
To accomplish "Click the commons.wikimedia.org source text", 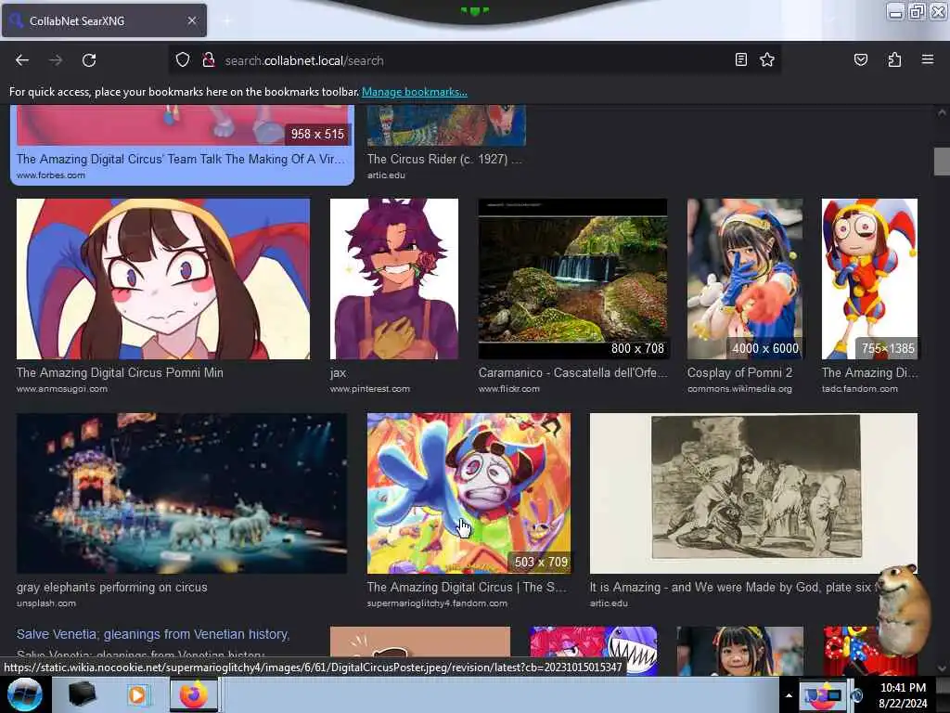I will 739,389.
